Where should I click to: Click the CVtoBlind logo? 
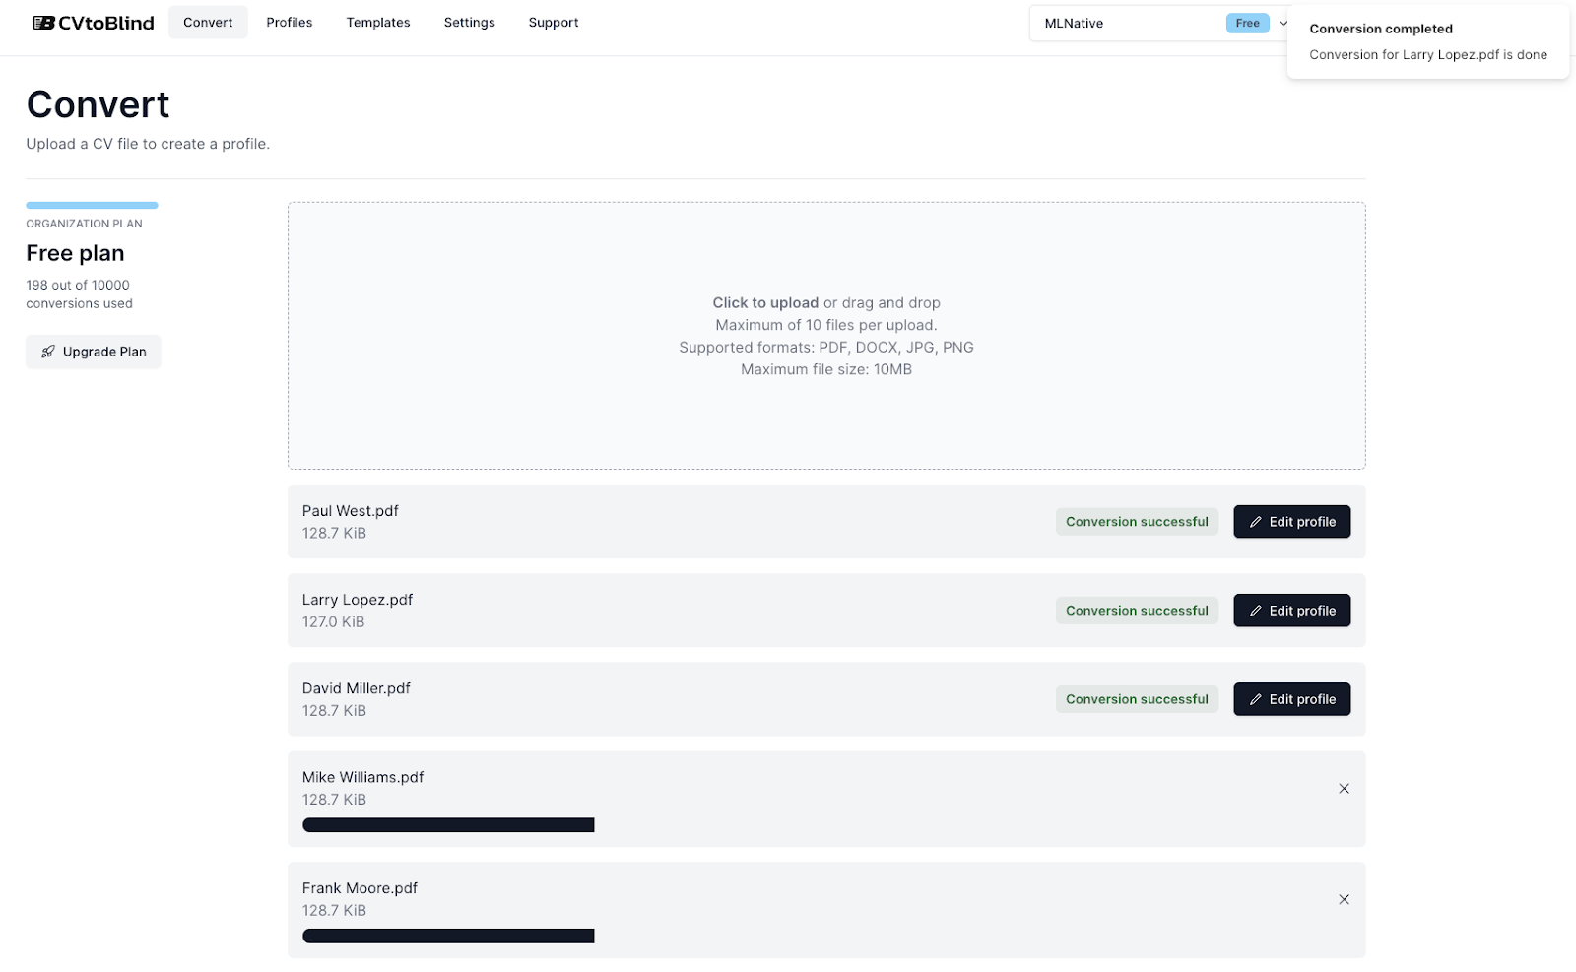94,23
